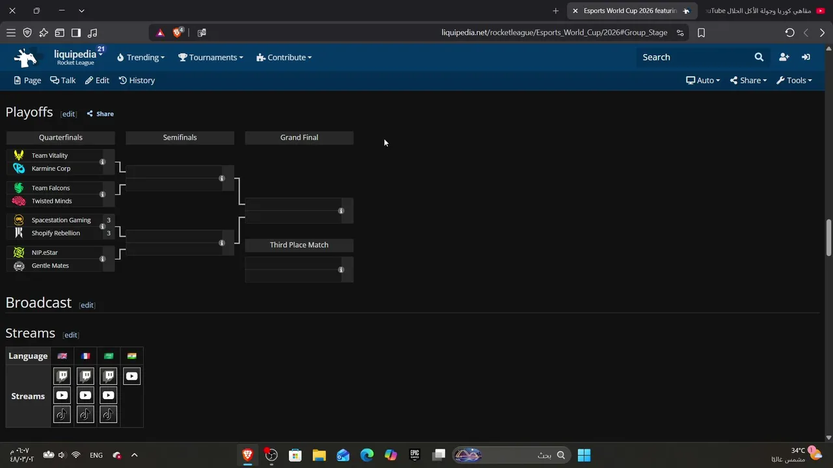Click the create account icon
The image size is (833, 468).
point(784,57)
